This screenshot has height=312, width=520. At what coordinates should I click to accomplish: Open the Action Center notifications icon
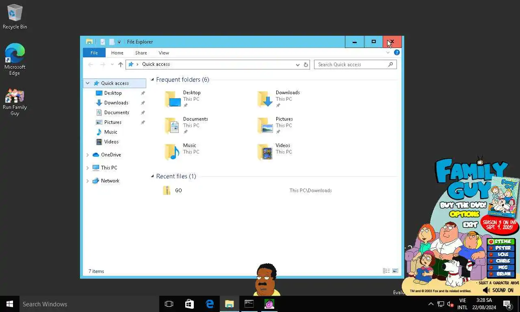pyautogui.click(x=507, y=304)
